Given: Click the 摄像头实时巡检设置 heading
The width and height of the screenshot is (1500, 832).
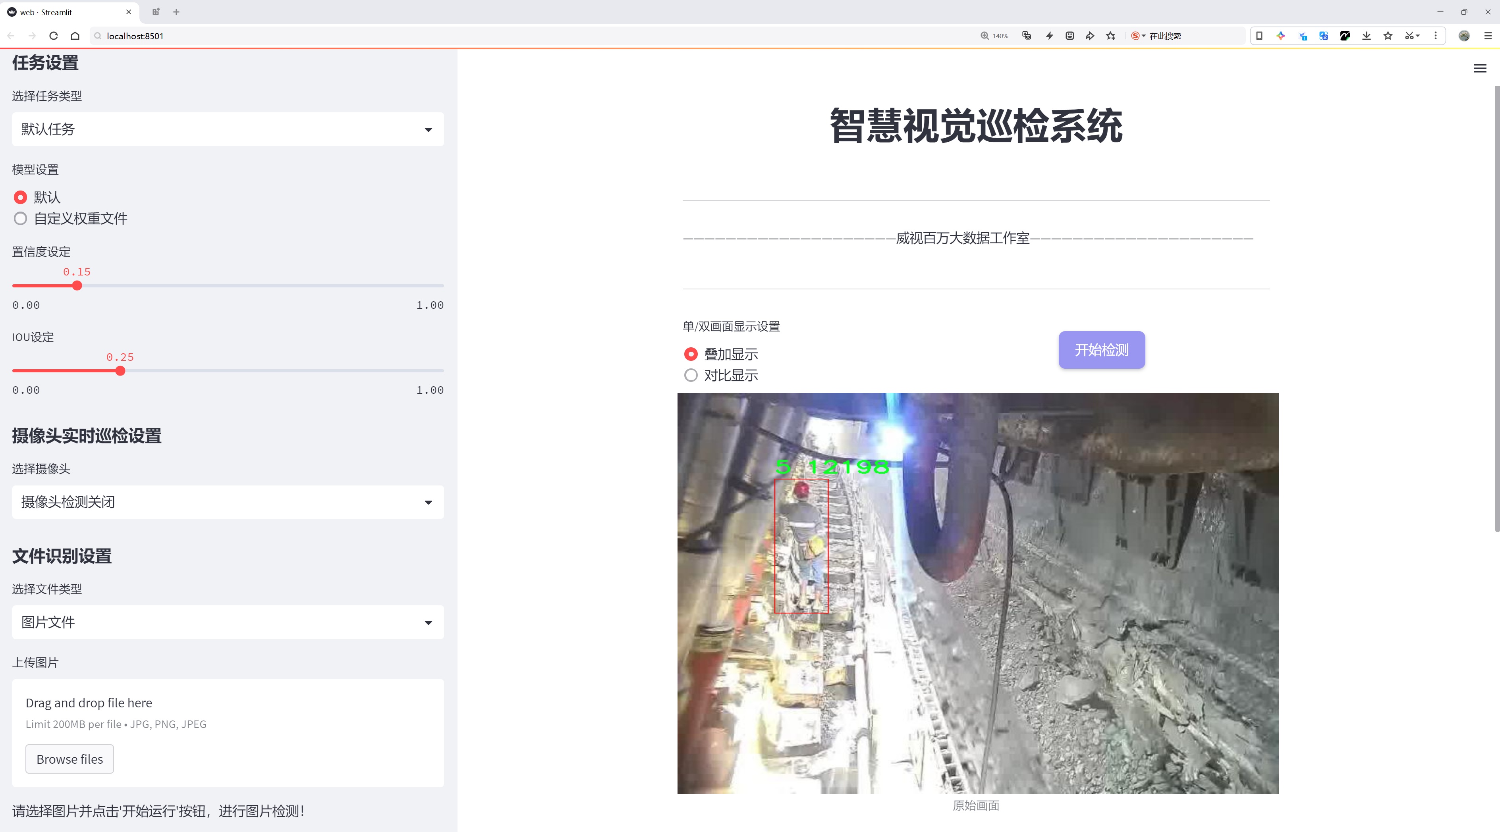Looking at the screenshot, I should [87, 436].
